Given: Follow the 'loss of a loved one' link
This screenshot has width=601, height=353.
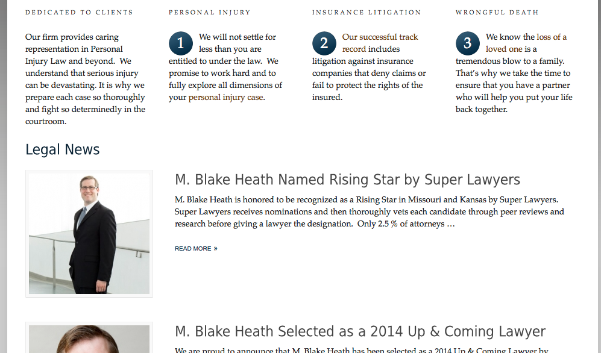Looking at the screenshot, I should [526, 43].
